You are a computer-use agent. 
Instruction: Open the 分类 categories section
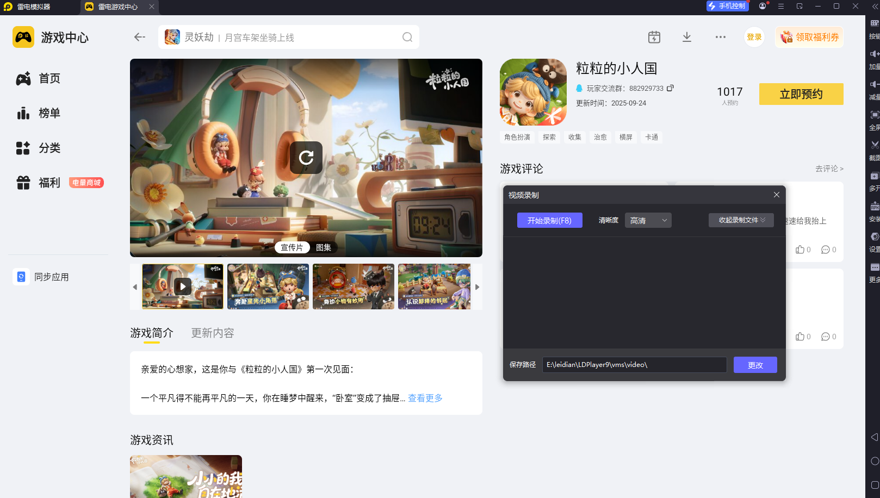click(38, 148)
